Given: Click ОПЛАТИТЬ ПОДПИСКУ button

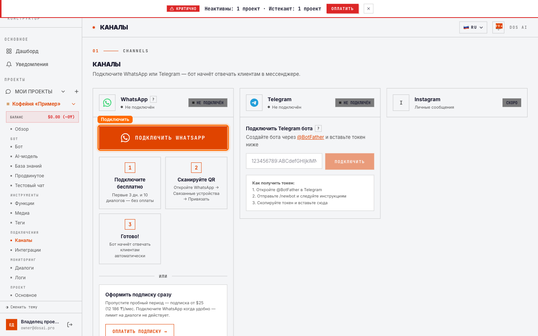Looking at the screenshot, I should coord(140,331).
